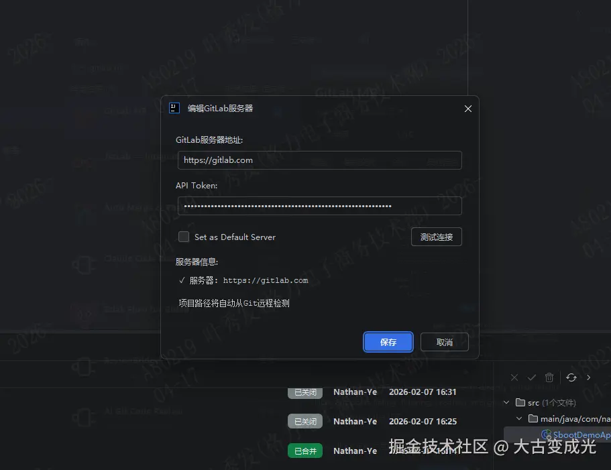Click the refresh icon in bottom panel
Screen dimensions: 611x470
571,377
